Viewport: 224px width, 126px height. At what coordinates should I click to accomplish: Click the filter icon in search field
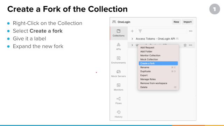[x=140, y=31]
